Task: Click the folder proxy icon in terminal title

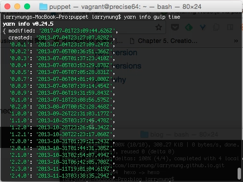Action: point(43,6)
